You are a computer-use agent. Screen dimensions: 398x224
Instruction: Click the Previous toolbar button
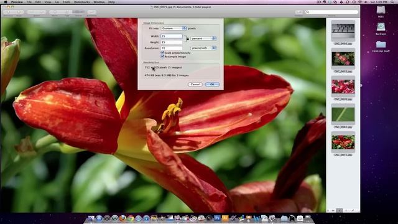tap(8, 12)
